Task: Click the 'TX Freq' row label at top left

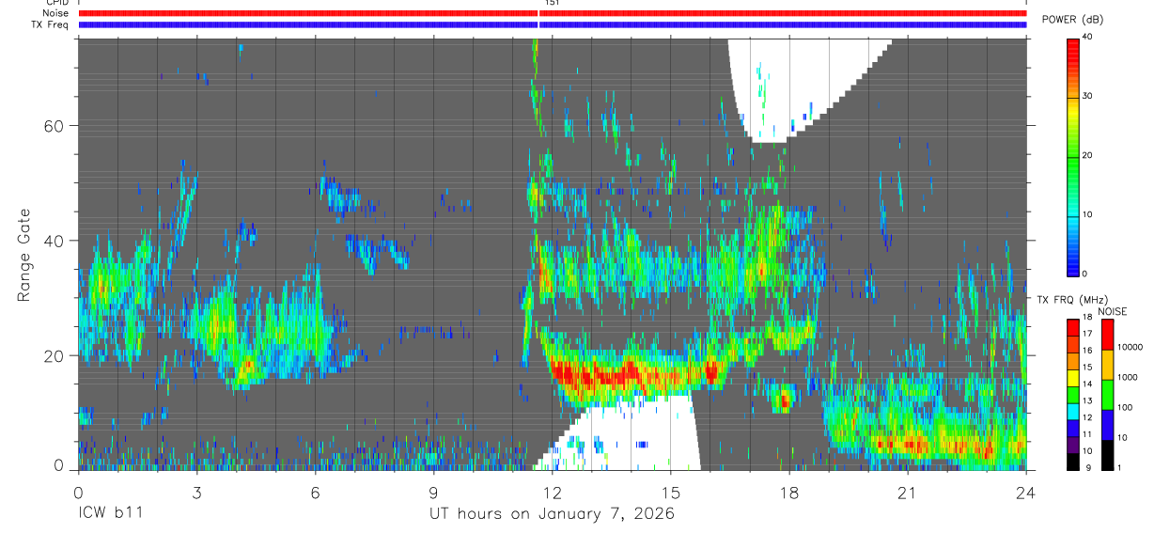Action: 51,24
